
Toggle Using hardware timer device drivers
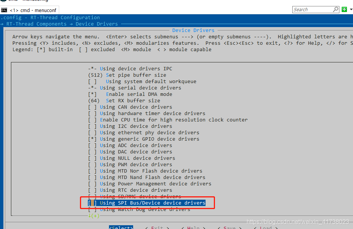click(x=147, y=114)
